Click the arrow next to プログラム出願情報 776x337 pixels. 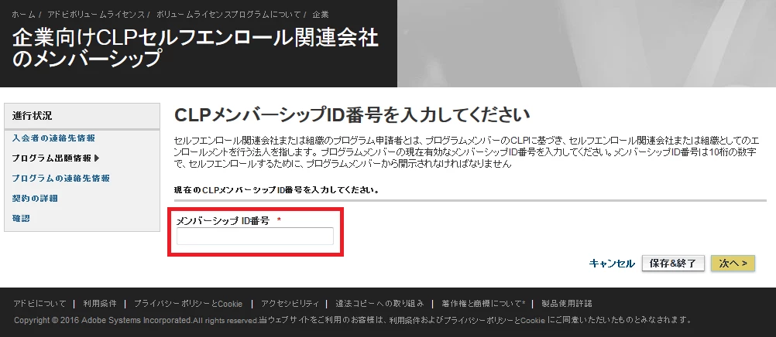[x=97, y=158]
